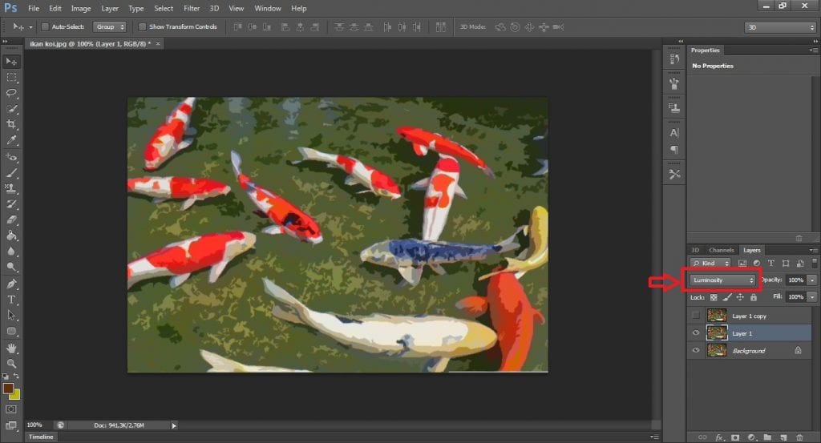Screen dimensions: 821x443
Task: Open the Luminosity blend mode dropdown
Action: pyautogui.click(x=723, y=280)
